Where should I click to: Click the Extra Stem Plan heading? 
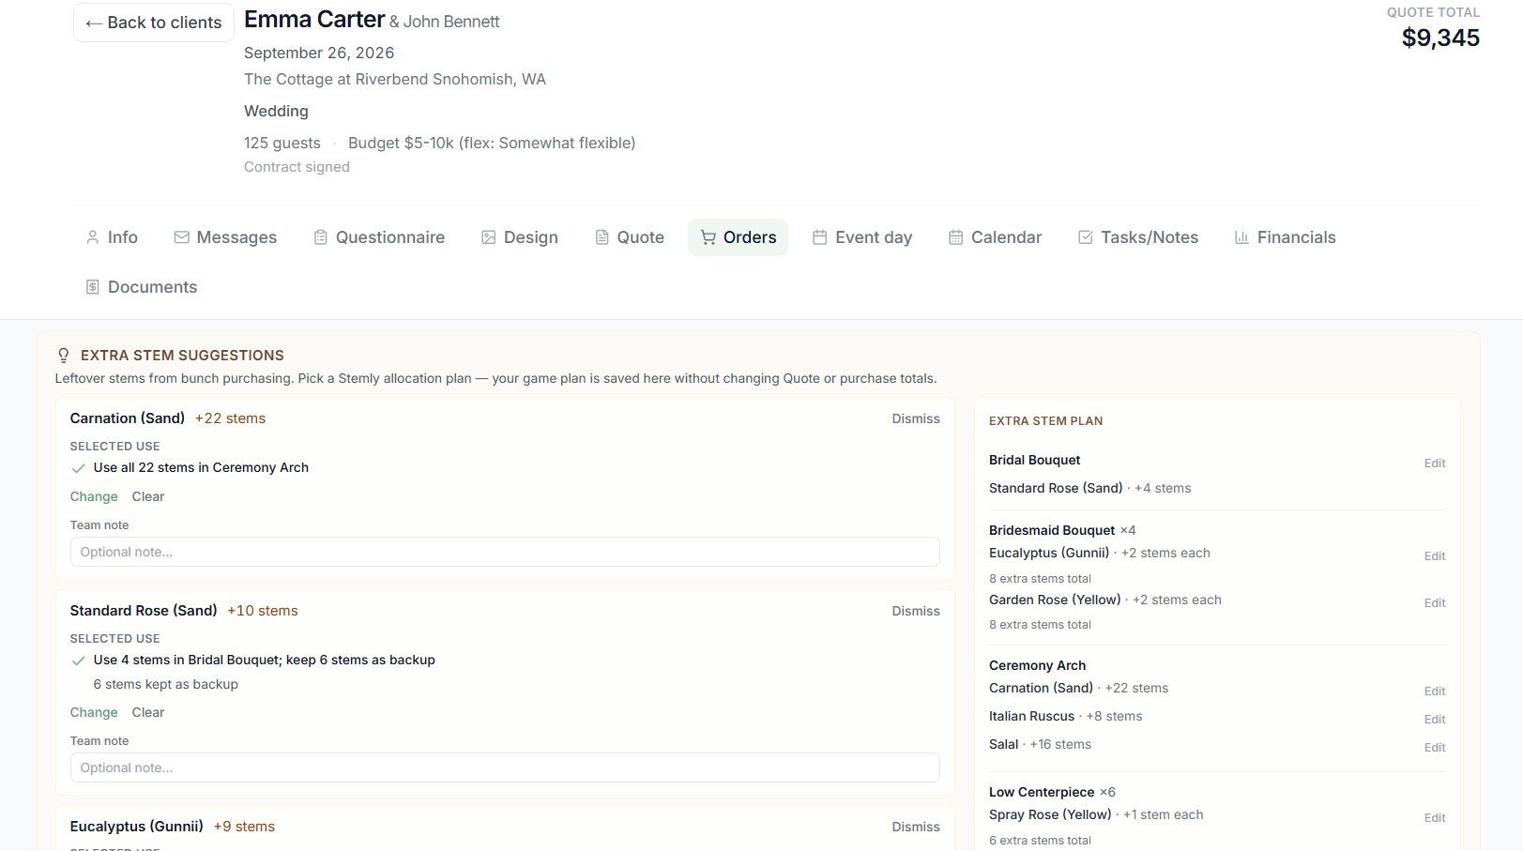(x=1046, y=421)
